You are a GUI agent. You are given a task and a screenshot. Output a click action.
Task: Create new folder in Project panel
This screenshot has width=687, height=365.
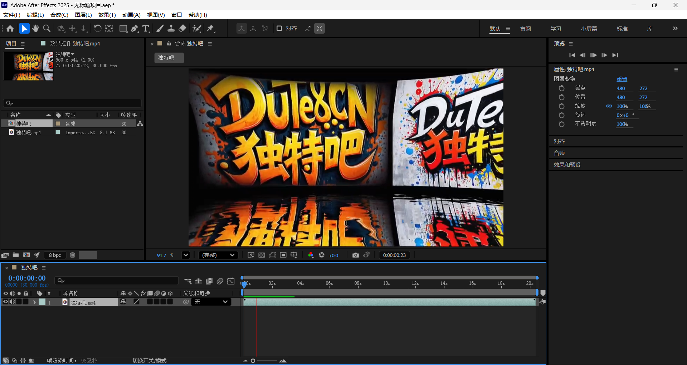pyautogui.click(x=16, y=255)
